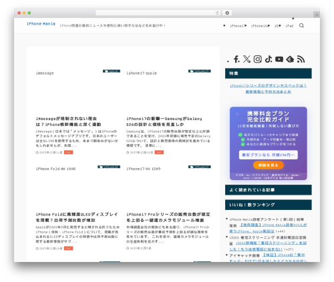The height and width of the screenshot is (282, 334).
Task: Open the TikTok social icon
Action: [x=269, y=59]
